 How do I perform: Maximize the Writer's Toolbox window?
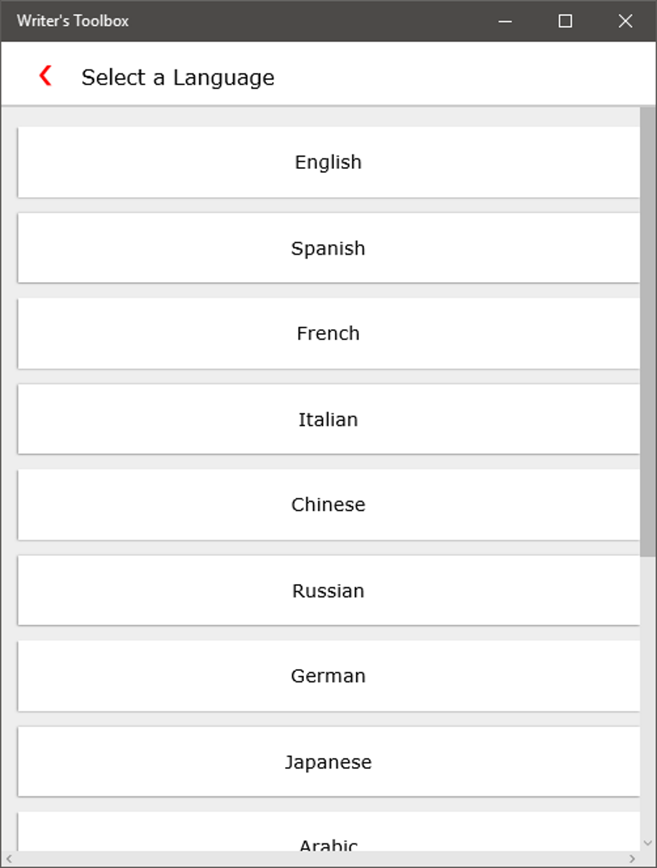coord(565,21)
